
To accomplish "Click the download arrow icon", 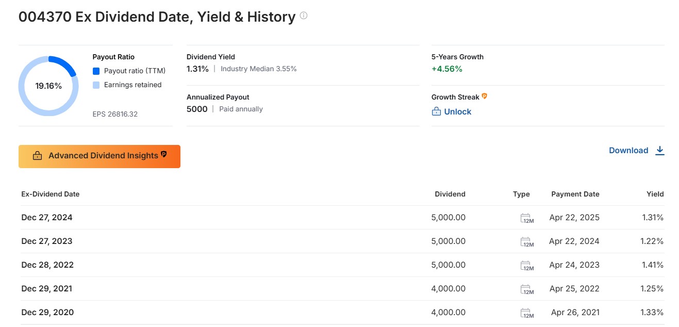I will (659, 151).
